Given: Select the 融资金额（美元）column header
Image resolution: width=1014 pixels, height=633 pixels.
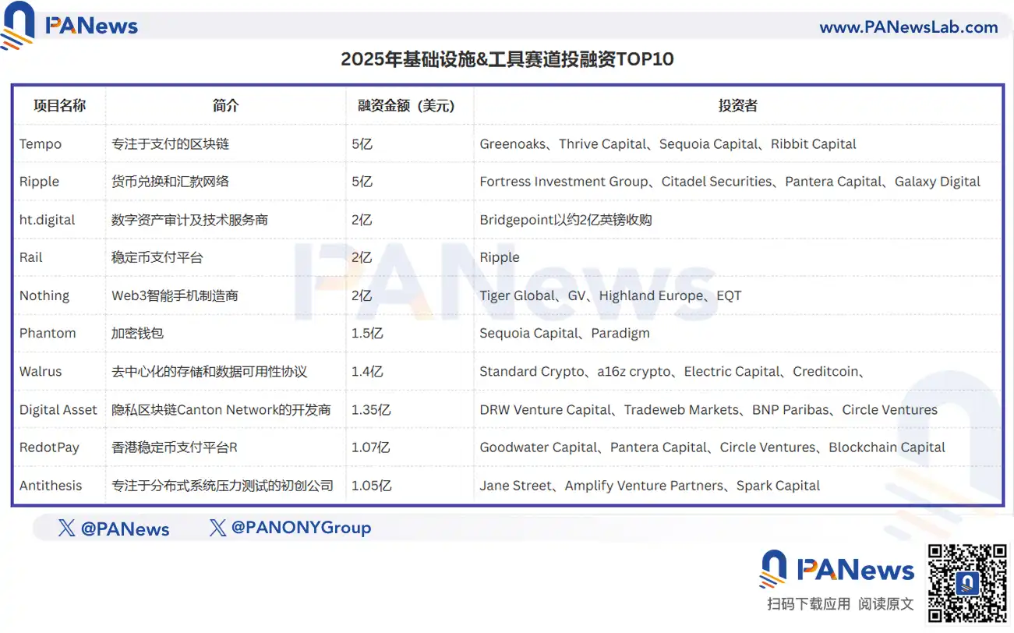Looking at the screenshot, I should (406, 106).
